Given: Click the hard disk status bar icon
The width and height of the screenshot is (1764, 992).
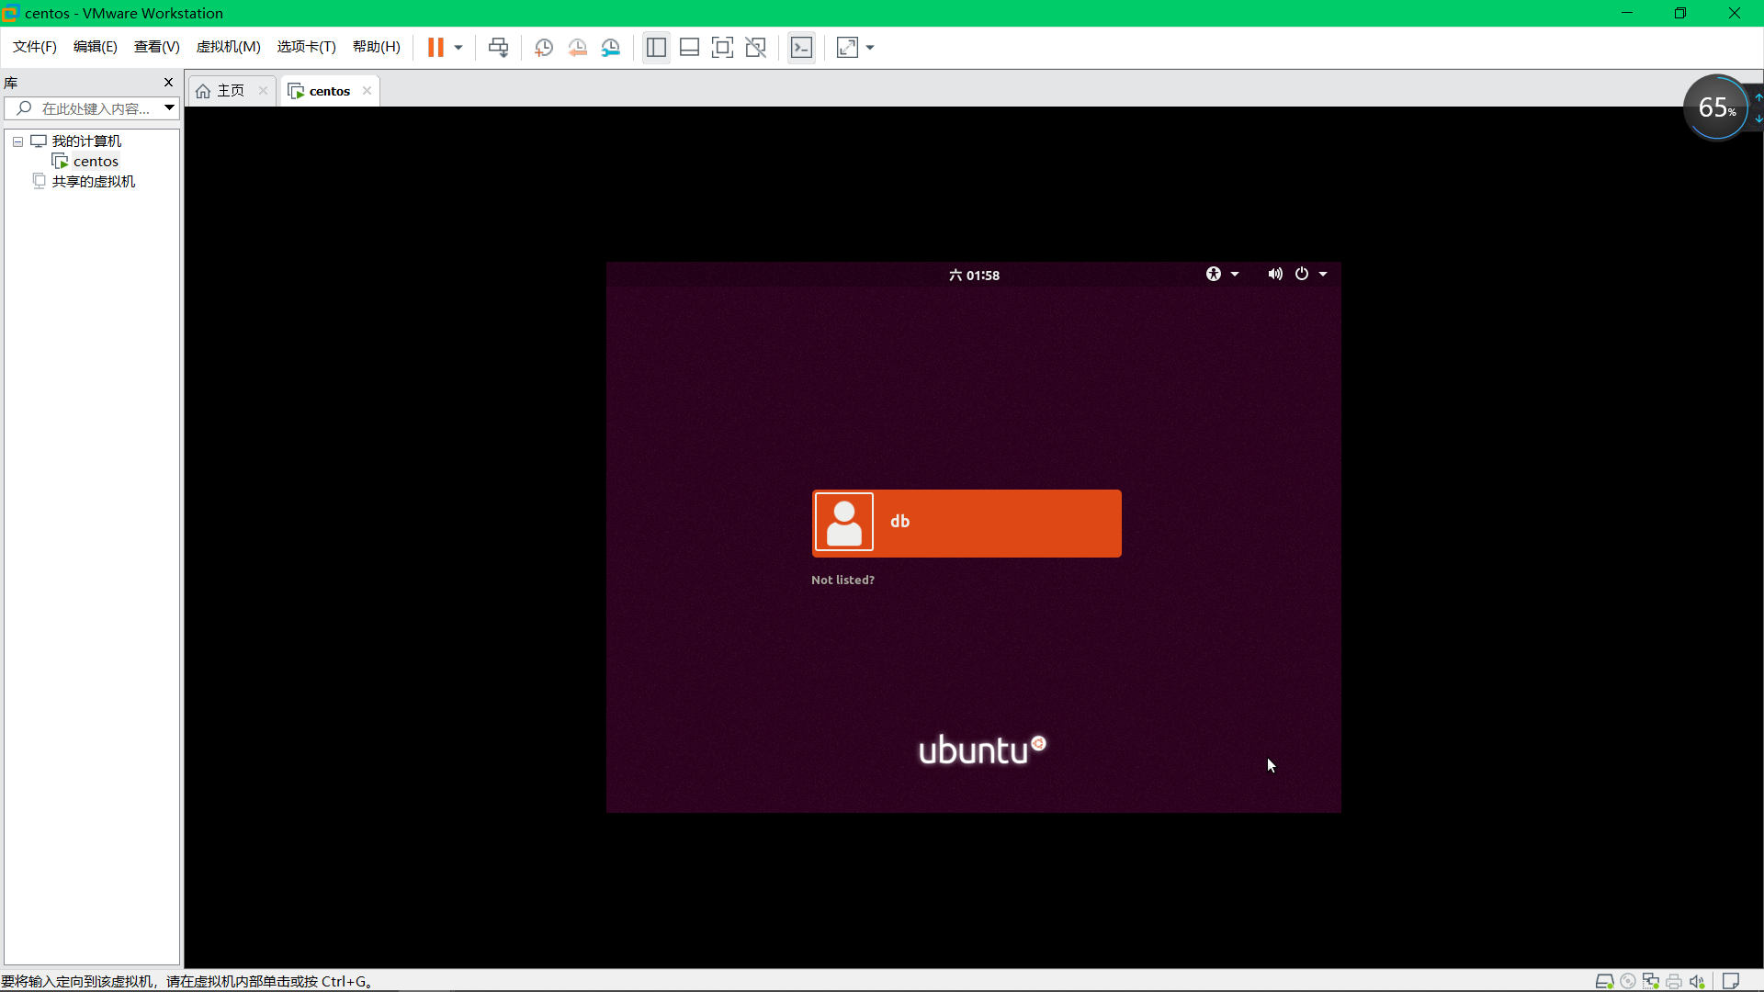Looking at the screenshot, I should (x=1604, y=981).
